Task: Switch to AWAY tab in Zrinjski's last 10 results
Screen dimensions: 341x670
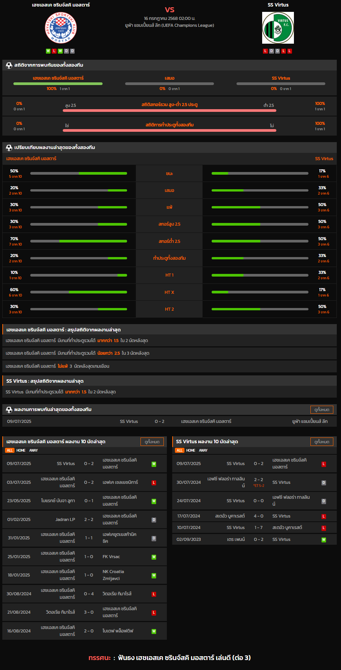Action: tap(34, 450)
